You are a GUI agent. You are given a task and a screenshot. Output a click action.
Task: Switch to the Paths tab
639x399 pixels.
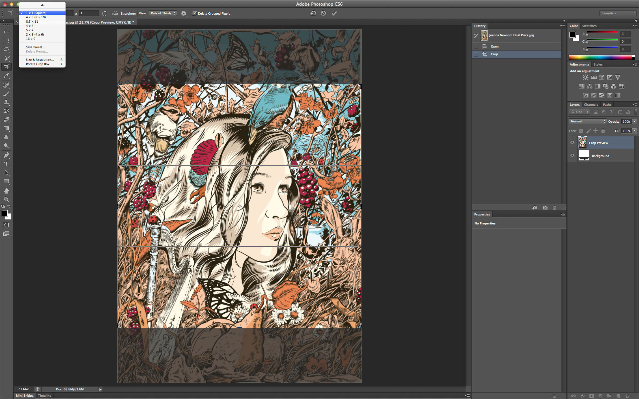coord(607,104)
